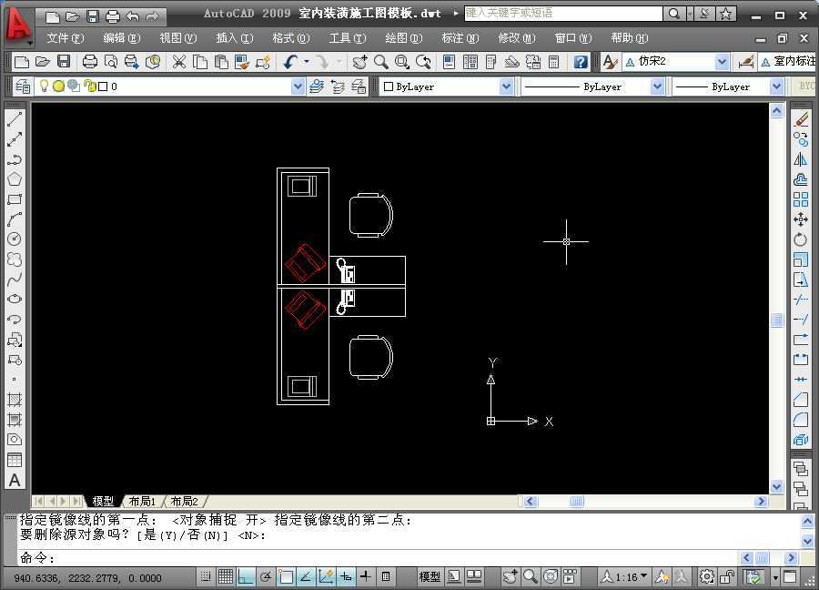Toggle Grid display in status bar
The width and height of the screenshot is (819, 590).
coord(226,576)
